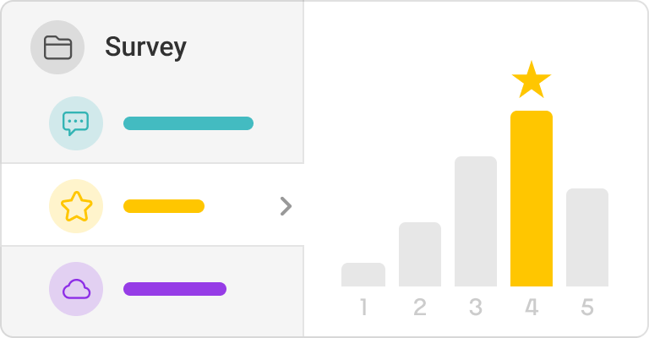
Task: Select the tall gray bar for rating 3
Action: 476,221
